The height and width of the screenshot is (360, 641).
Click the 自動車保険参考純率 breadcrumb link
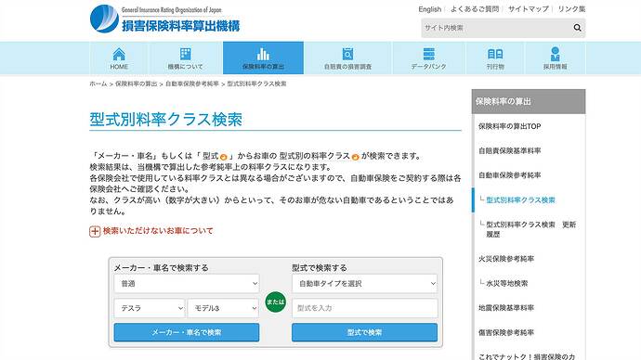192,84
